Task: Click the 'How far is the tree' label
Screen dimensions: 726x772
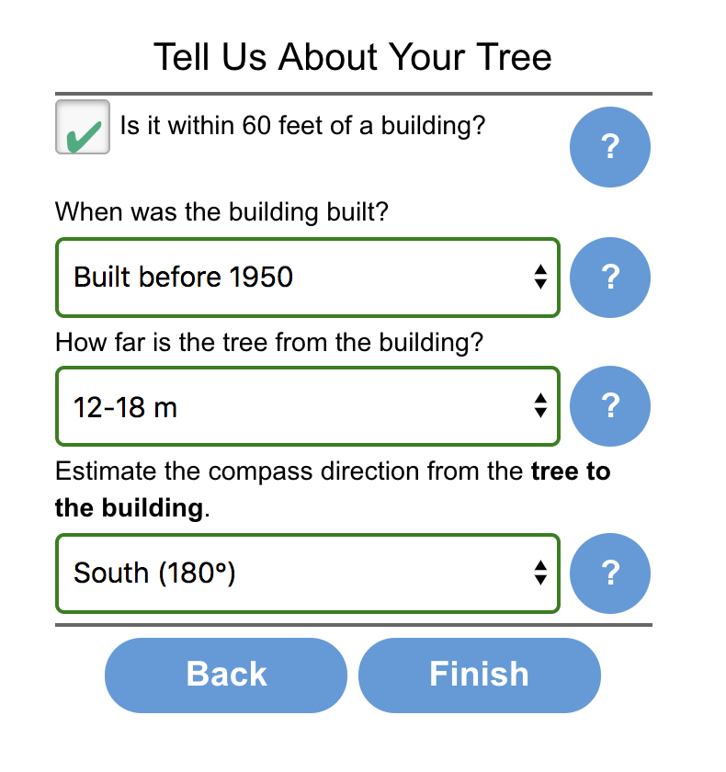Action: tap(269, 342)
